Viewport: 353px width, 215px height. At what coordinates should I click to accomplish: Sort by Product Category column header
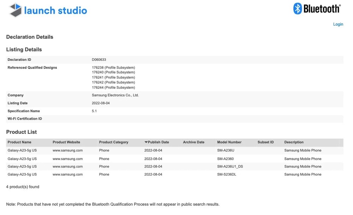113,142
